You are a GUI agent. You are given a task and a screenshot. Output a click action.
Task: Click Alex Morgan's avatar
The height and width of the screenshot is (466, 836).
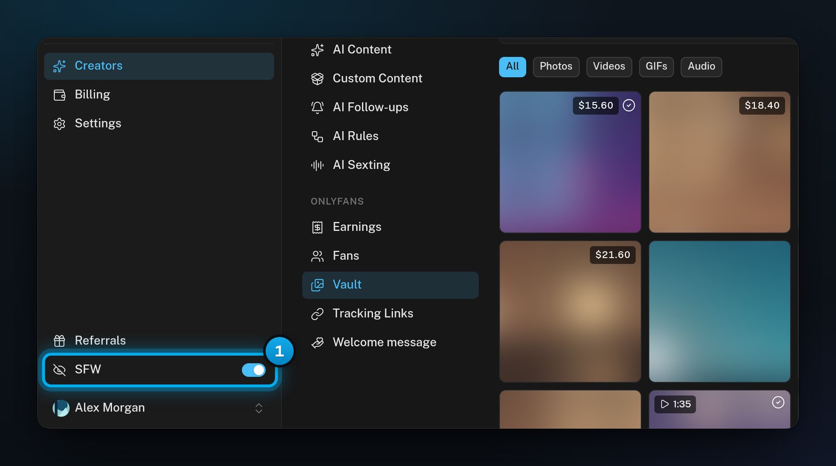coord(61,408)
